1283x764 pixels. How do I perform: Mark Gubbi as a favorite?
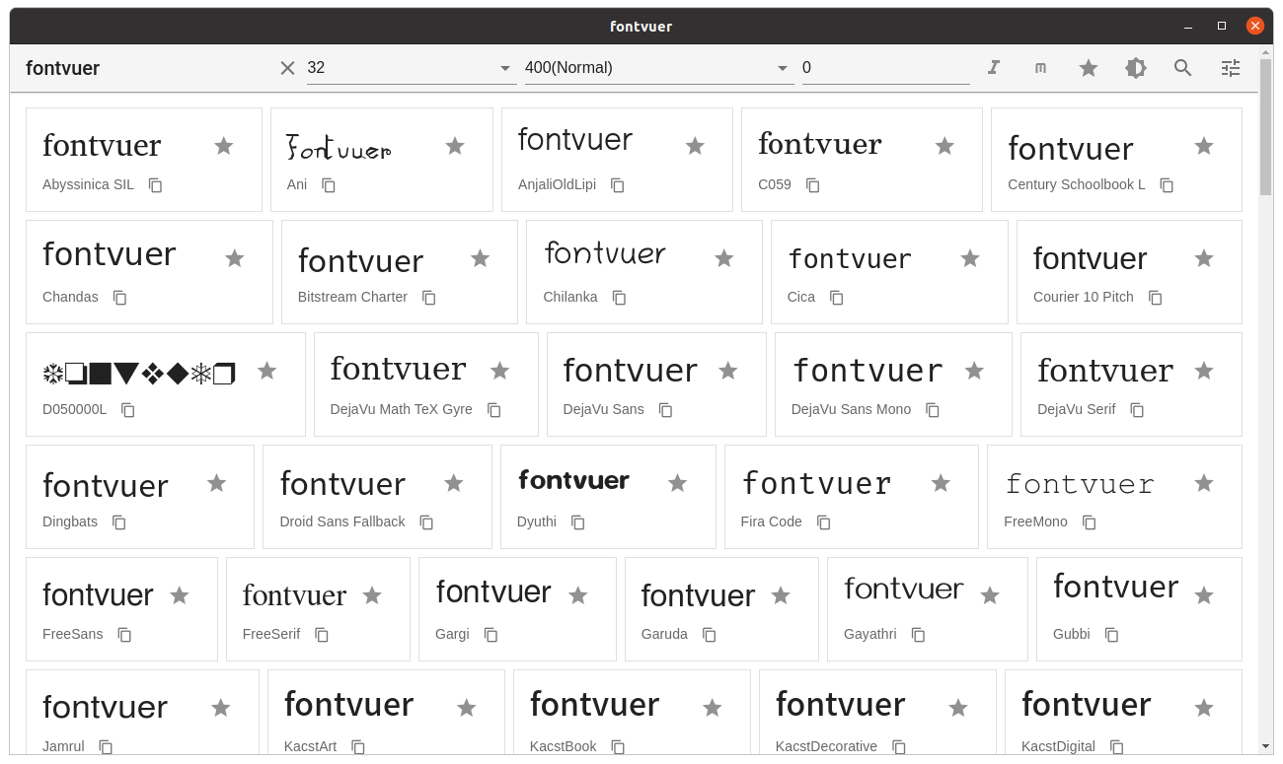pyautogui.click(x=1204, y=595)
